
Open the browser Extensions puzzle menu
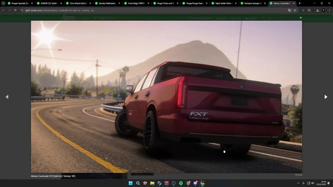tap(309, 10)
